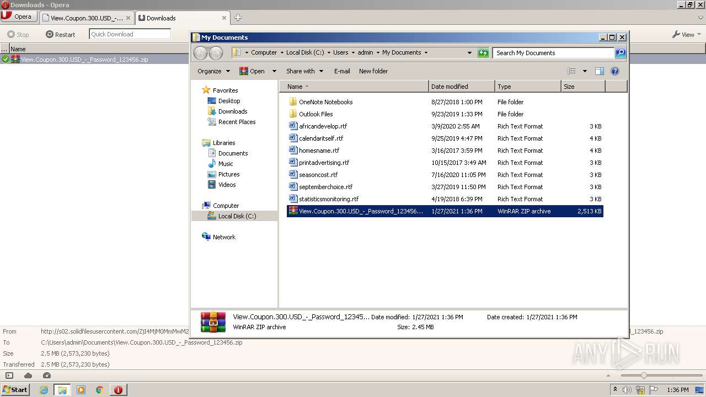The width and height of the screenshot is (706, 397).
Task: Expand the address bar history dropdown arrow
Action: click(x=469, y=53)
